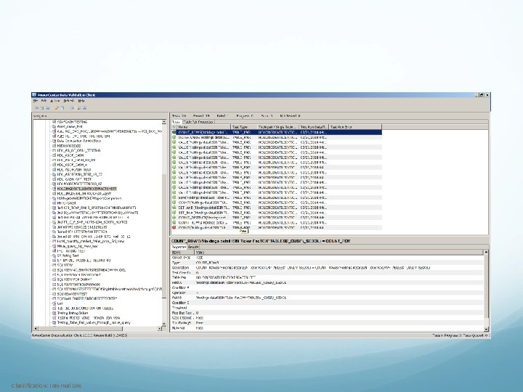Switch to the Tests tab
Image resolution: width=523 pixels, height=392 pixels.
click(177, 122)
